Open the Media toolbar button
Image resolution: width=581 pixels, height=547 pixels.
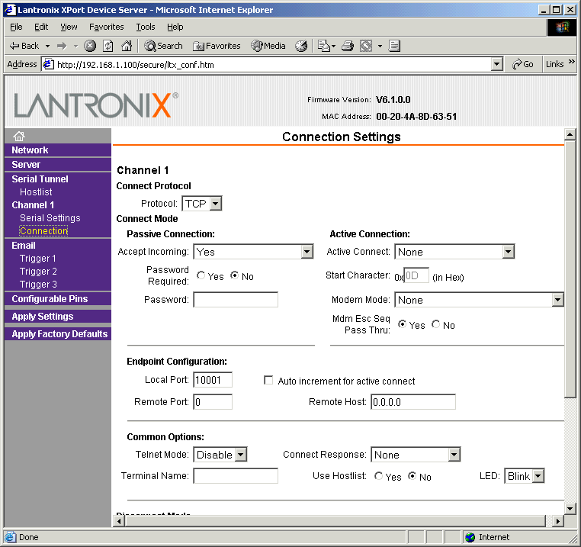click(268, 46)
